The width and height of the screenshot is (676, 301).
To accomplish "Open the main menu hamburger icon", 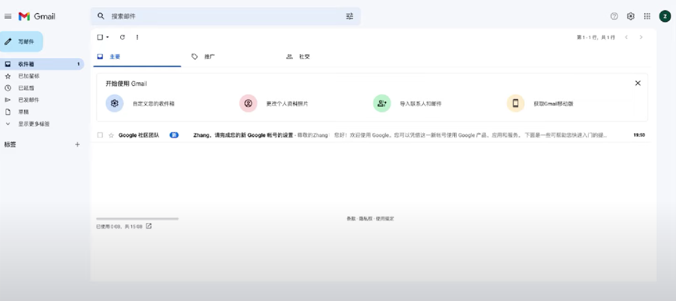I will click(8, 17).
